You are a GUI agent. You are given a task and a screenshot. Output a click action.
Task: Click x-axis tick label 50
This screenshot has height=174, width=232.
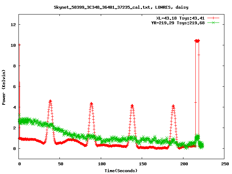pos(61,164)
